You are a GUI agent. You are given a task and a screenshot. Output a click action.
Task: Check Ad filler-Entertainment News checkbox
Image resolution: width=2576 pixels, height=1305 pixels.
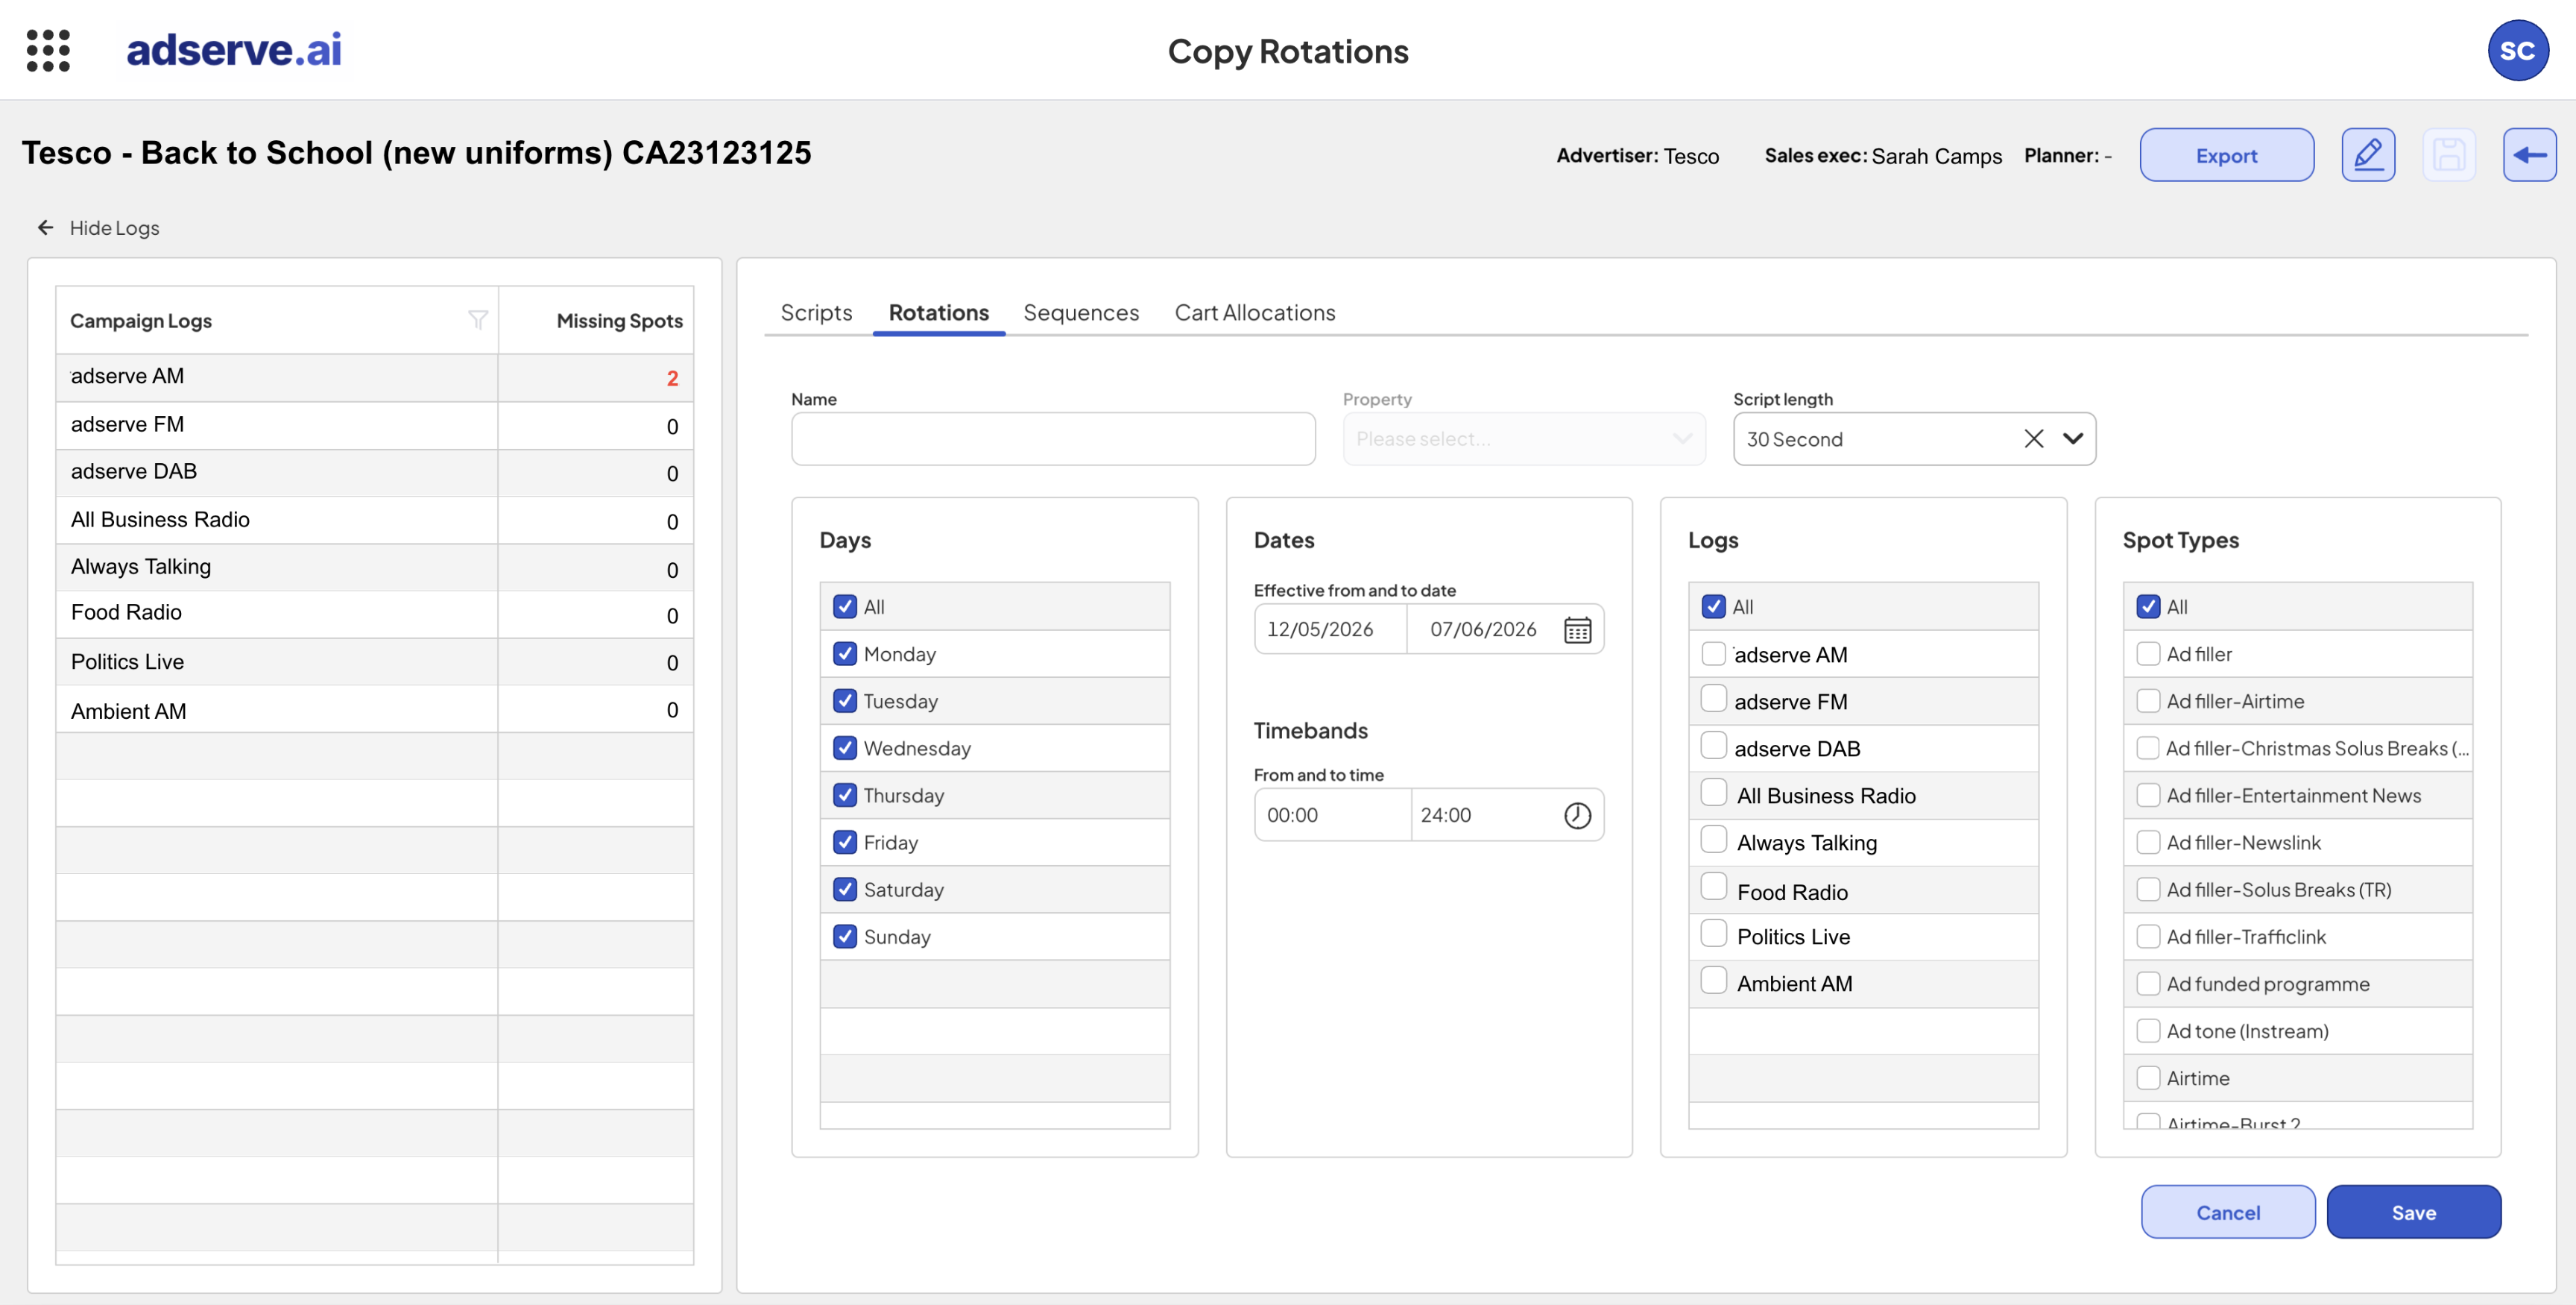(x=2147, y=796)
